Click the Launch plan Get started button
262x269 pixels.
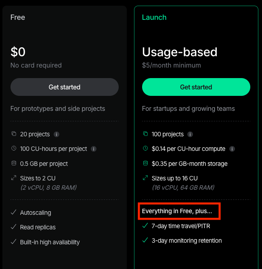tap(196, 87)
